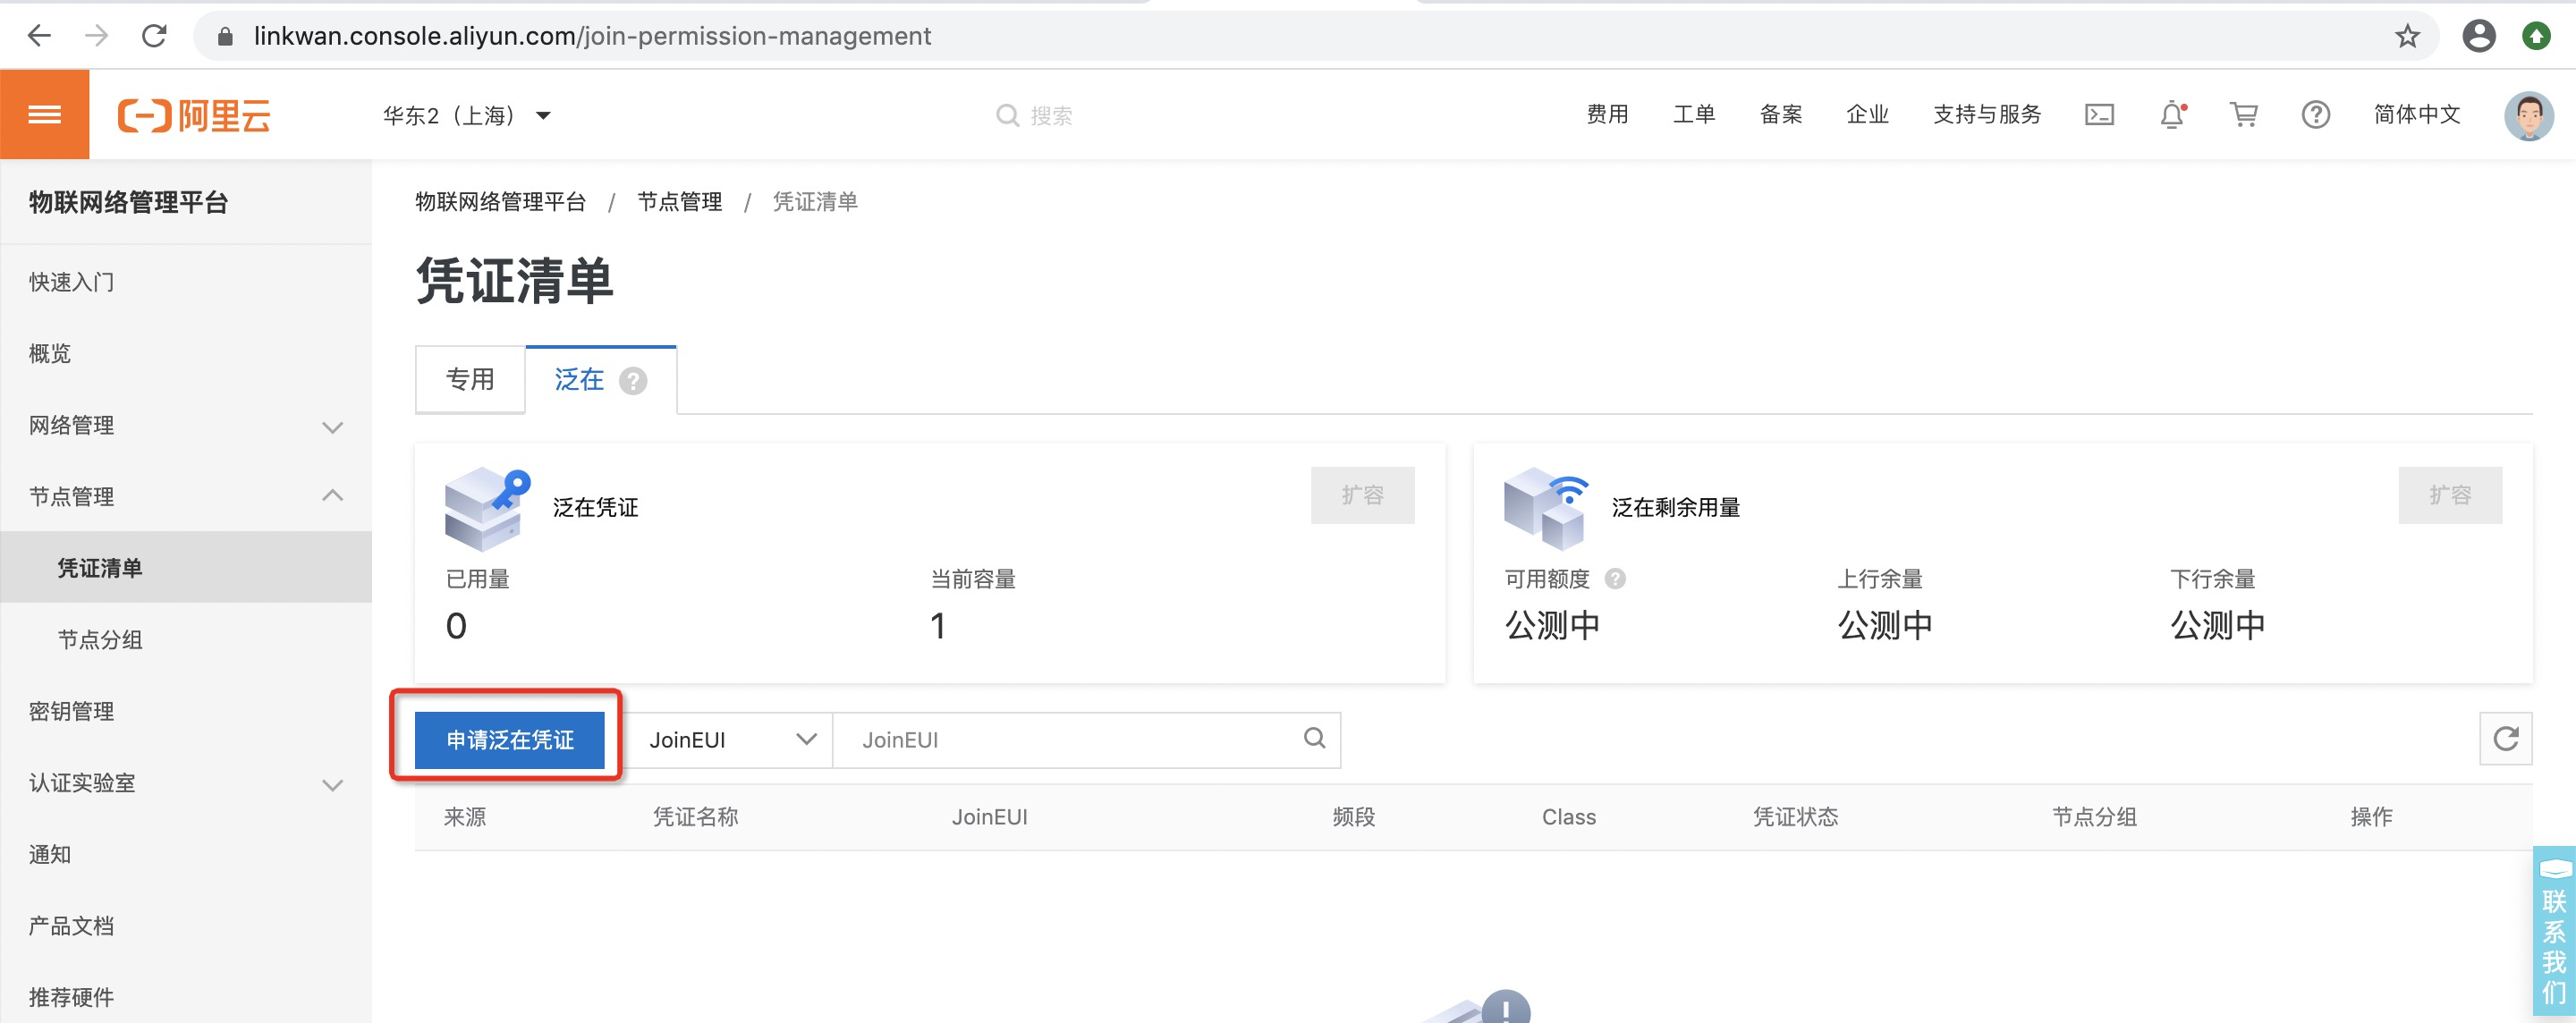Click 扩容 on the 泛在剩余用量 card
The image size is (2576, 1023).
click(2449, 494)
